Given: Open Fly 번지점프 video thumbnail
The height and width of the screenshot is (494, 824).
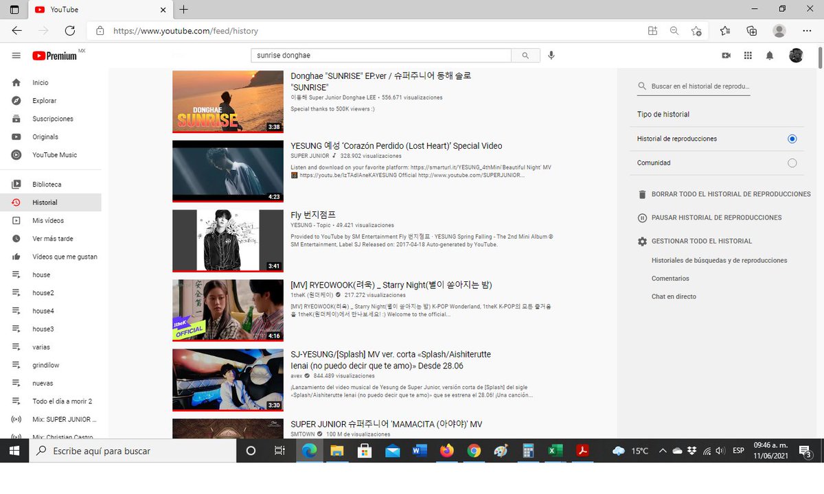Looking at the screenshot, I should click(228, 241).
